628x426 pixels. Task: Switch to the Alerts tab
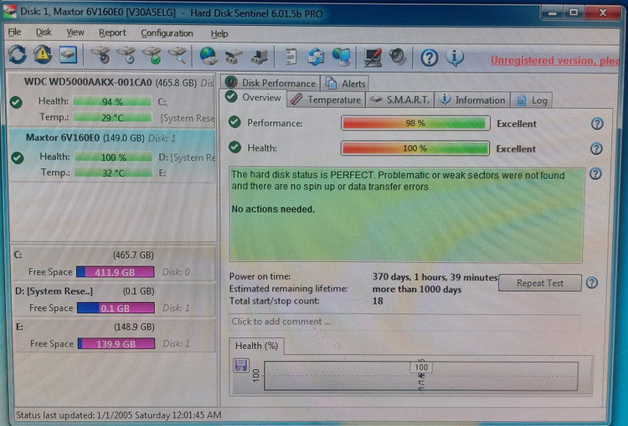pyautogui.click(x=346, y=84)
